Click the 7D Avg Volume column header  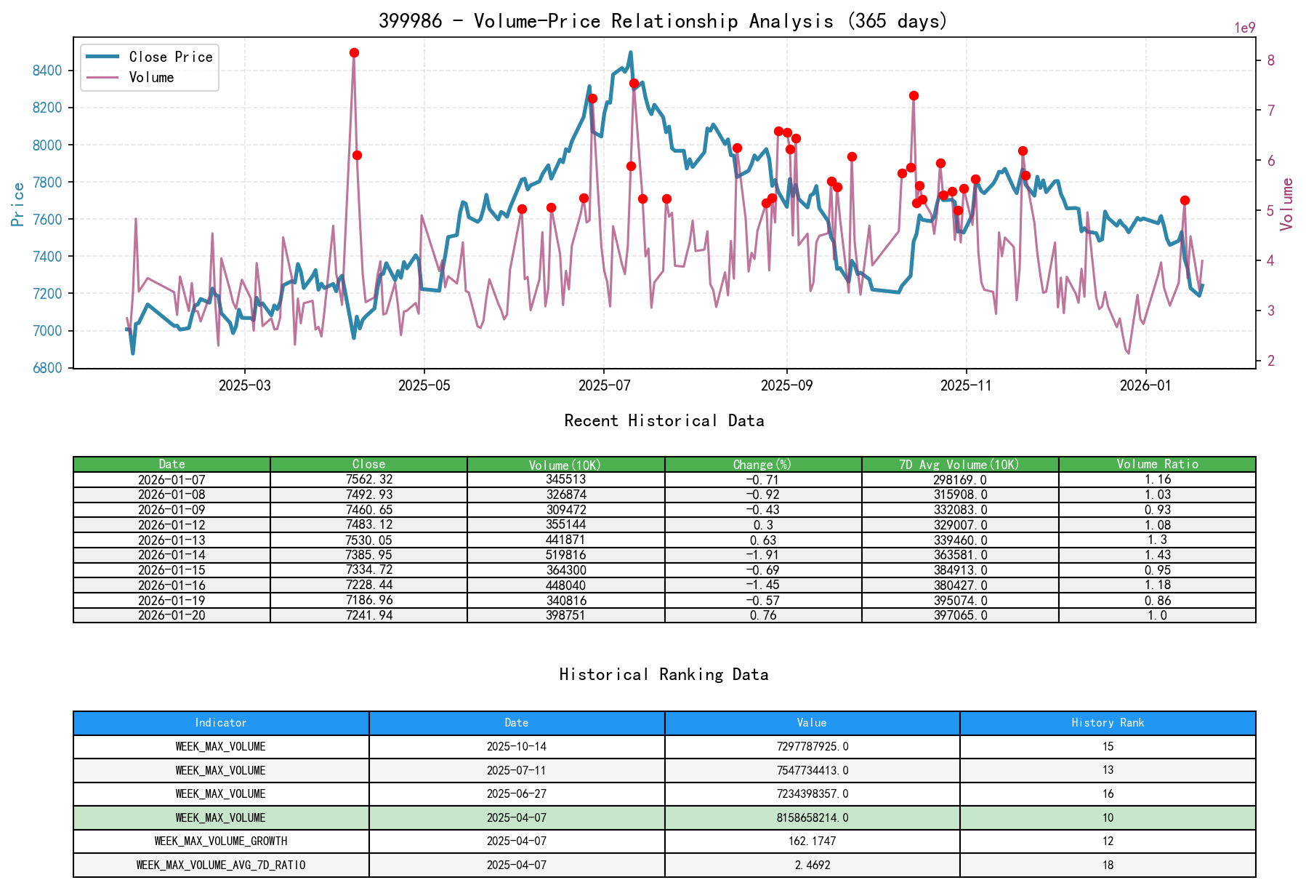[x=959, y=464]
